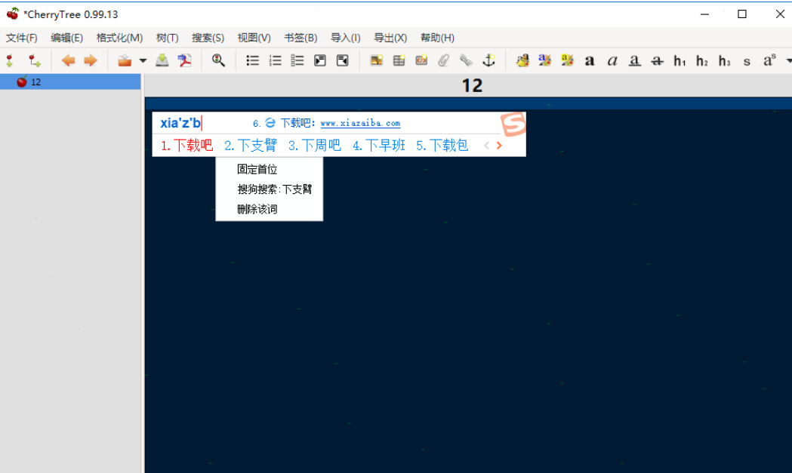The image size is (792, 473).
Task: Insert table icon in toolbar
Action: coord(399,60)
